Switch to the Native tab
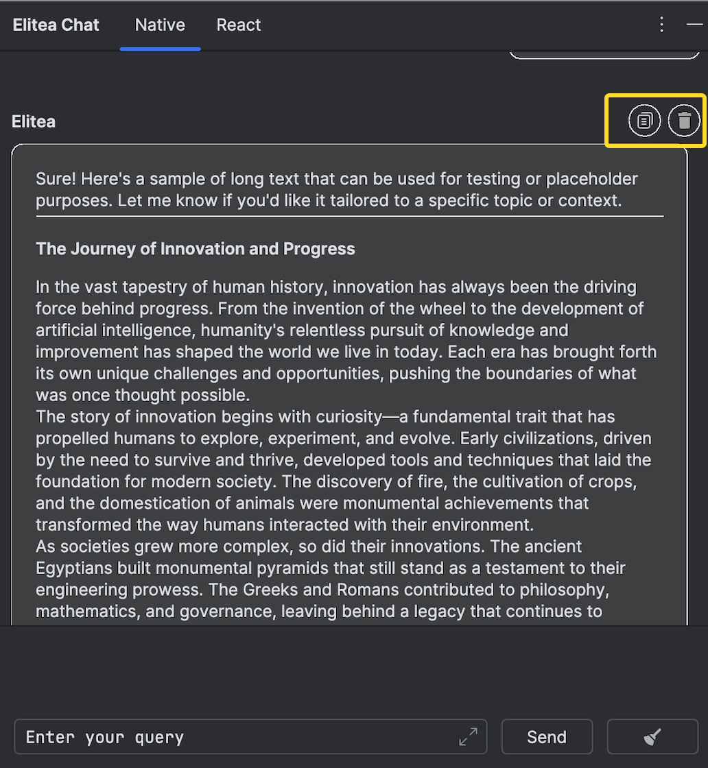 tap(161, 25)
